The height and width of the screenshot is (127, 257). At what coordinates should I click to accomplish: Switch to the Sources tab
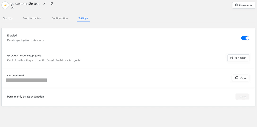(x=8, y=18)
